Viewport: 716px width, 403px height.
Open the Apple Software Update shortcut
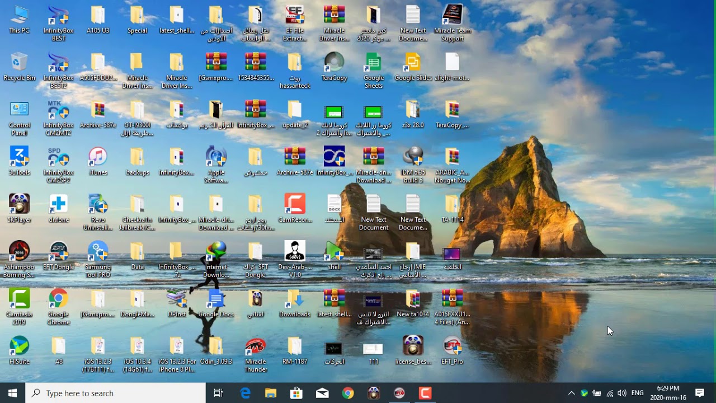(216, 165)
